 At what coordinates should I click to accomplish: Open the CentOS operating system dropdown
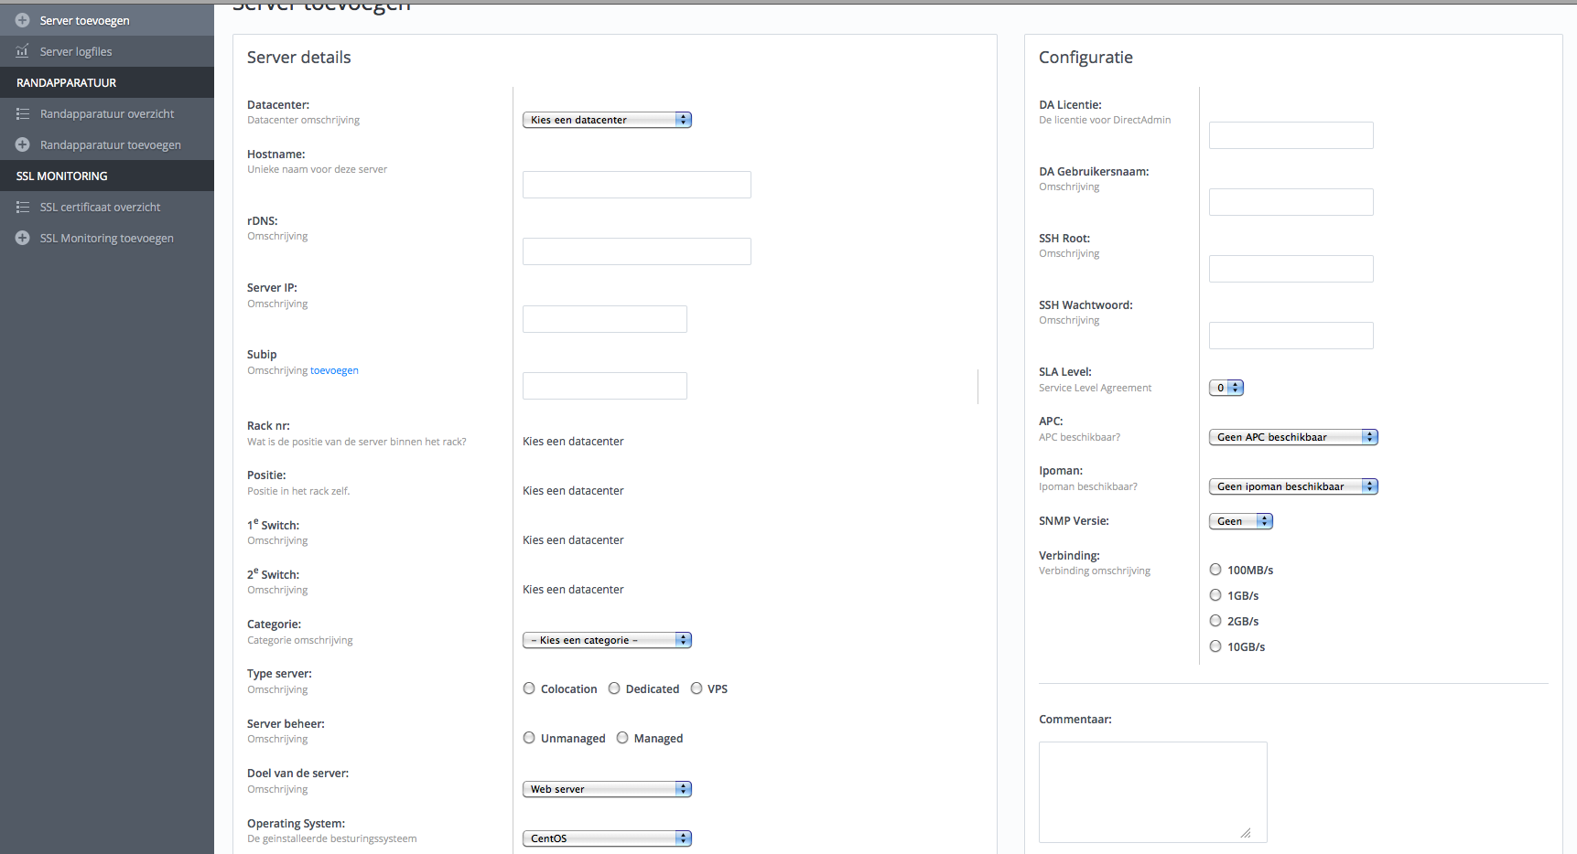[x=607, y=838]
